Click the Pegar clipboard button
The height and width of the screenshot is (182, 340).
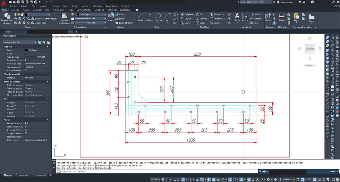pyautogui.click(x=296, y=18)
